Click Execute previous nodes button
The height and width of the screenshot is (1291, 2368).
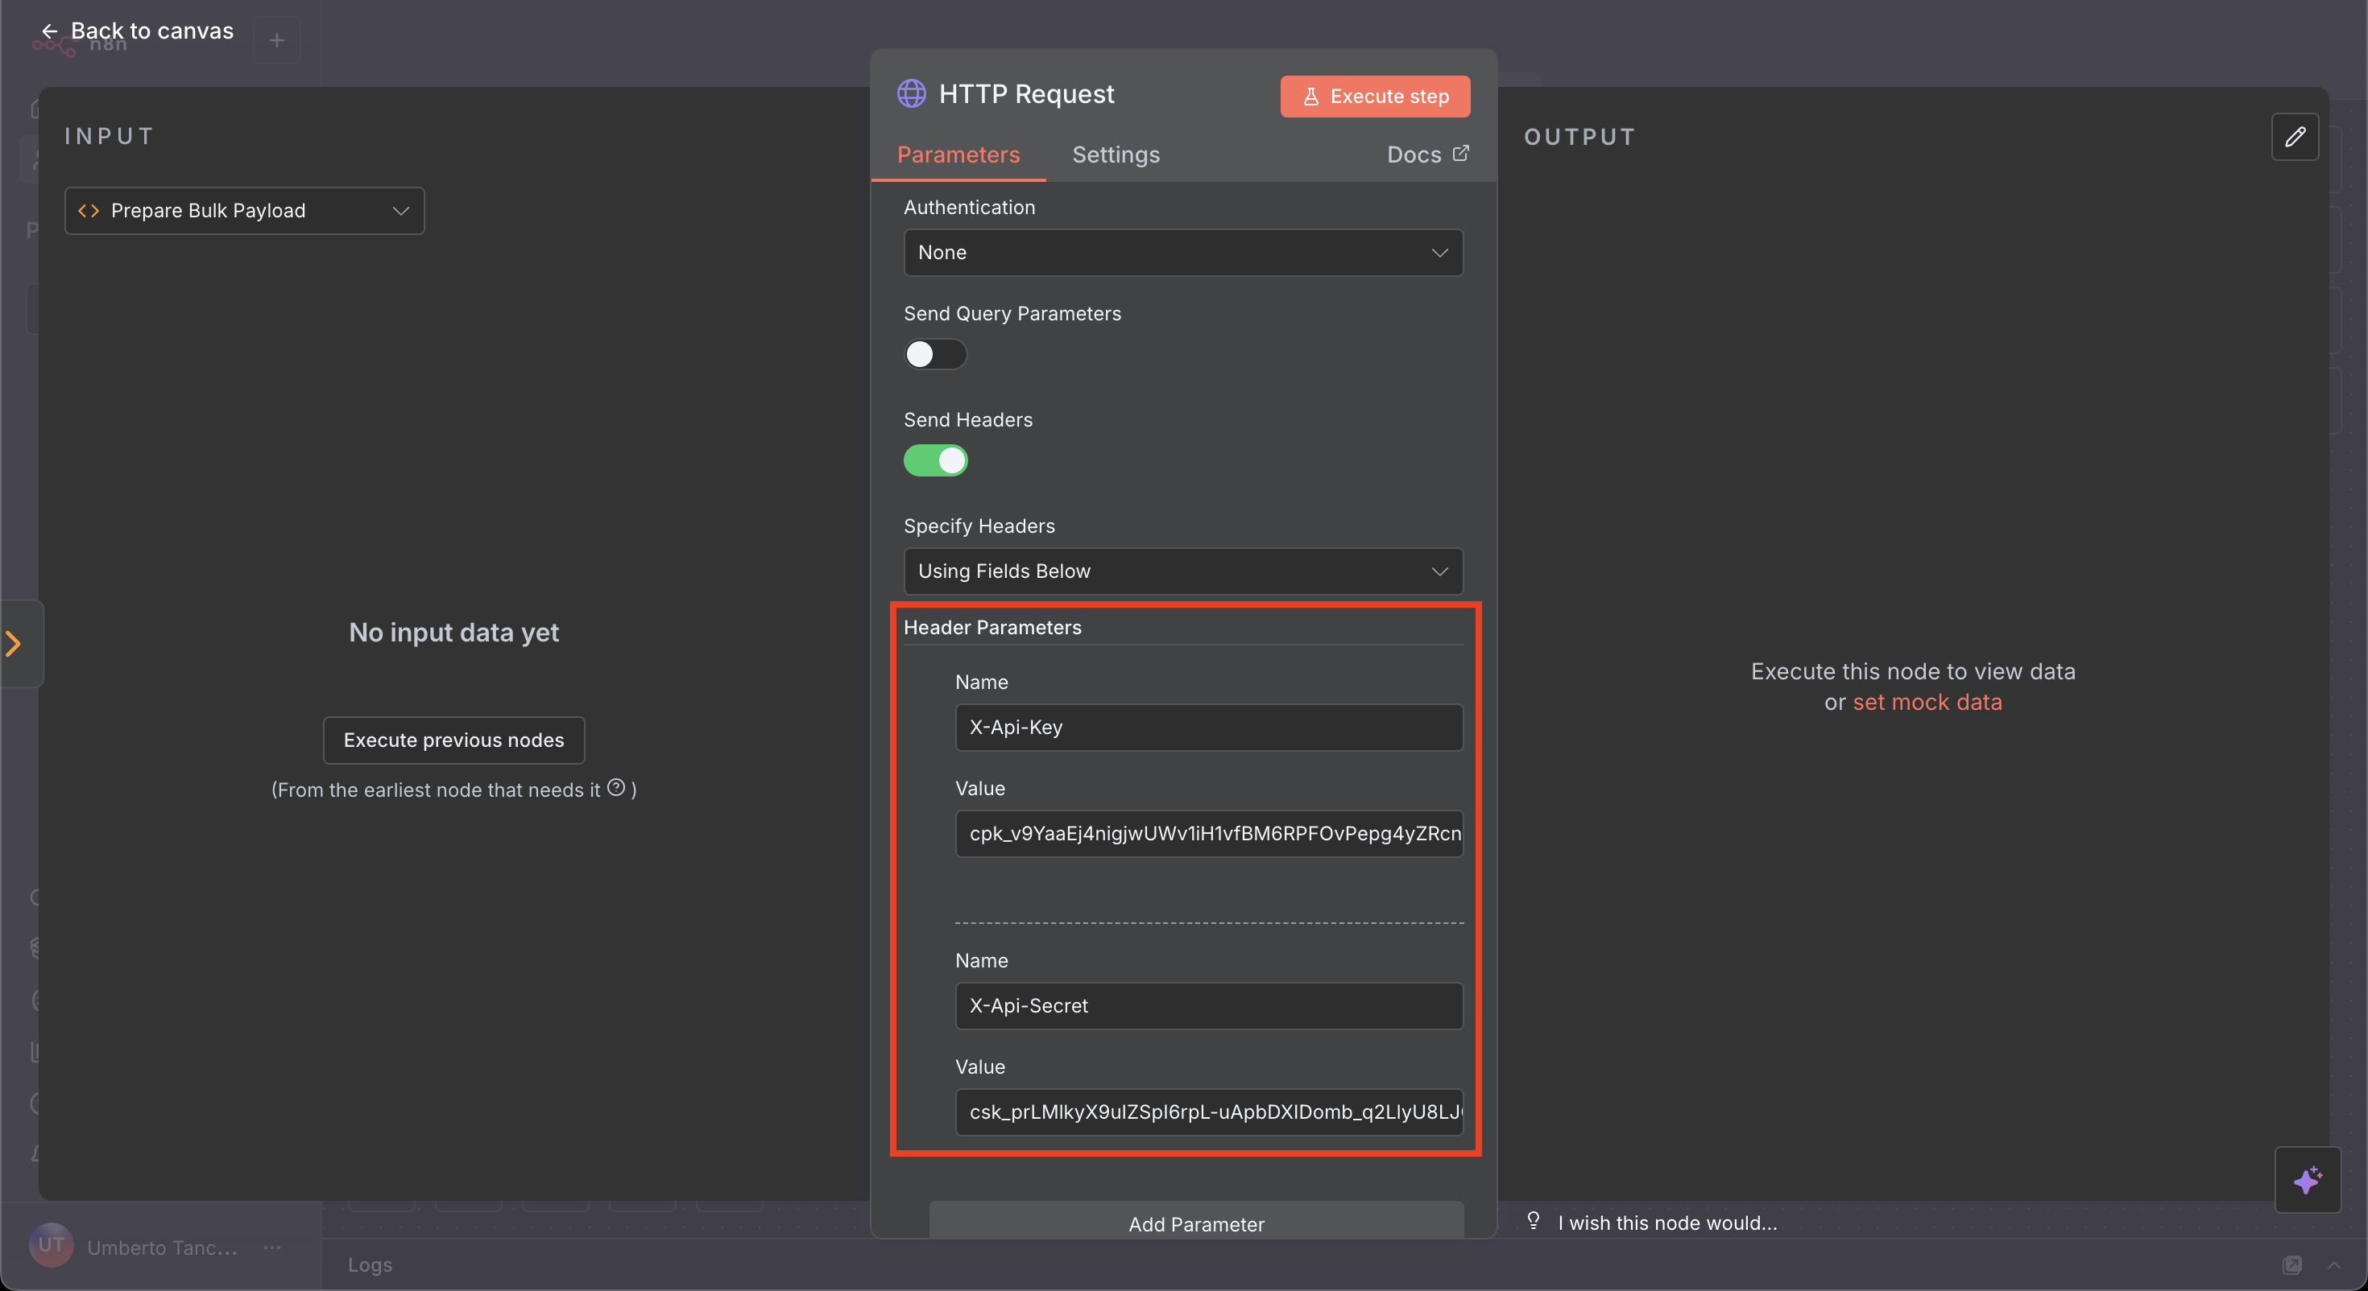(453, 740)
